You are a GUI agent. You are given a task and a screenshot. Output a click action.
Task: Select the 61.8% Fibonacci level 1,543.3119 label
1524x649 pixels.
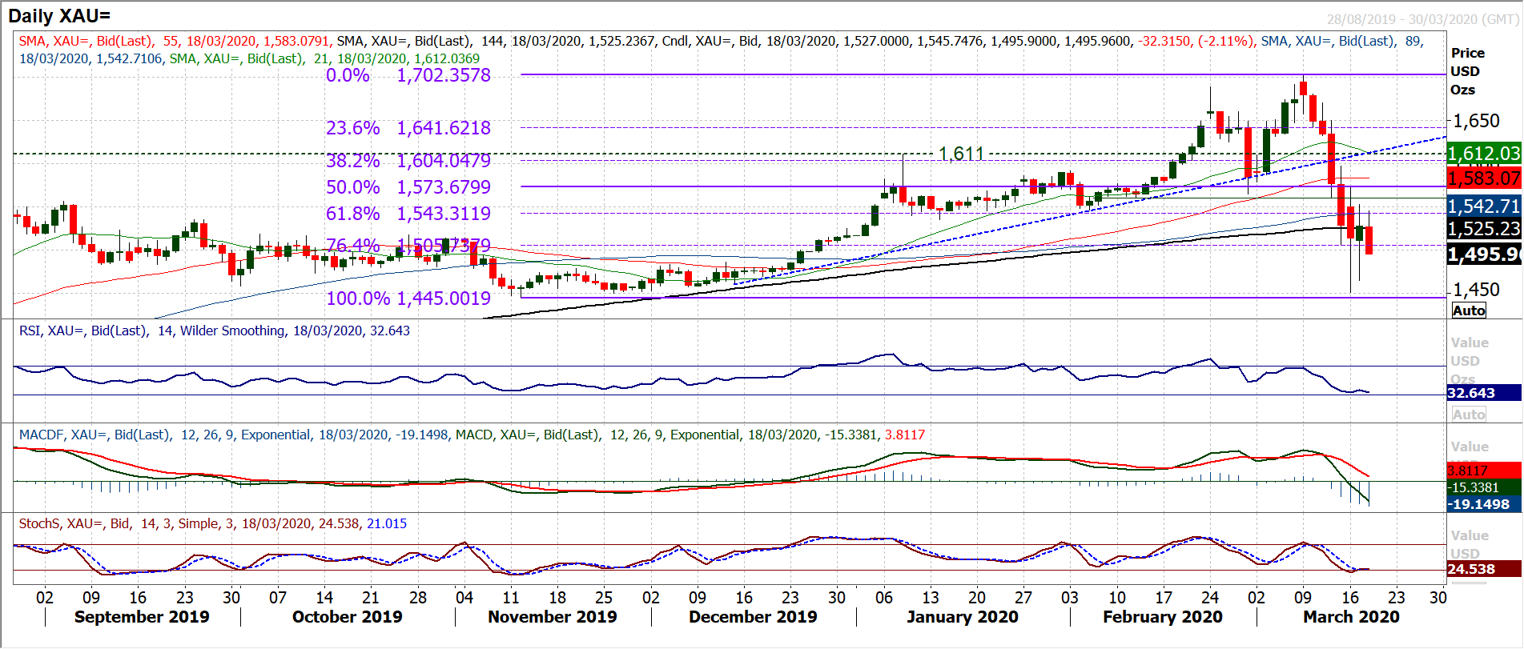pos(408,214)
